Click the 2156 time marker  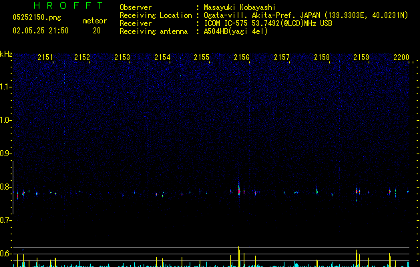pos(242,57)
